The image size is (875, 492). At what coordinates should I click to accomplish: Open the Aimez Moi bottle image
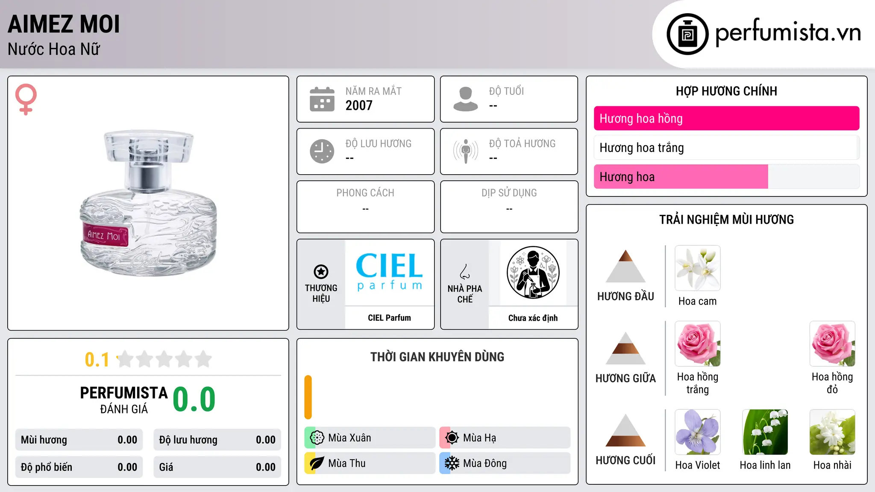tap(148, 203)
